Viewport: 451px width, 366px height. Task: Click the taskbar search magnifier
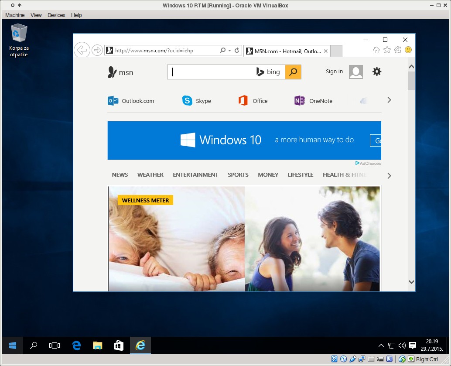pos(34,345)
